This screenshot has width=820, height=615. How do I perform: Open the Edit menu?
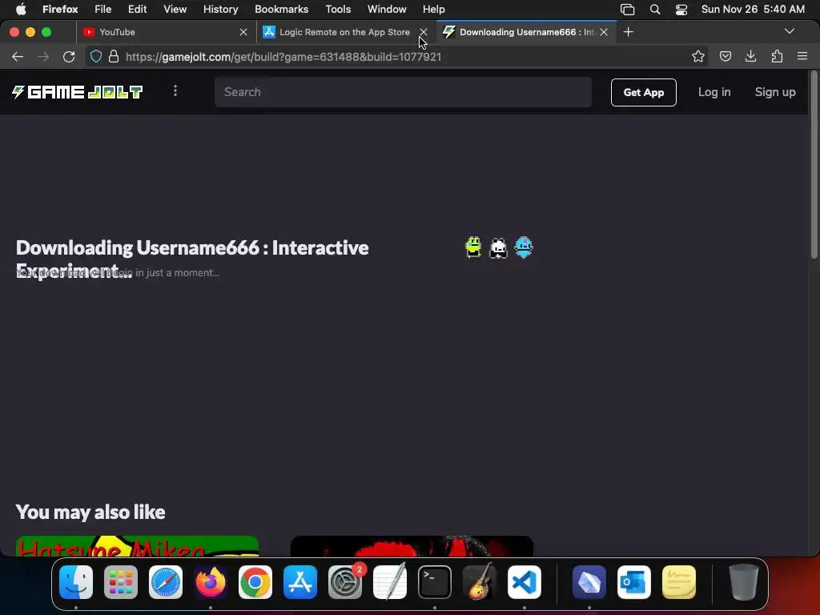pos(137,9)
